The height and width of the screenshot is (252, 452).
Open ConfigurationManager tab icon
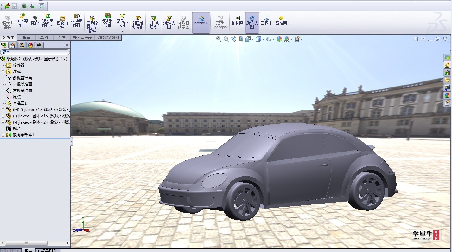(22, 45)
